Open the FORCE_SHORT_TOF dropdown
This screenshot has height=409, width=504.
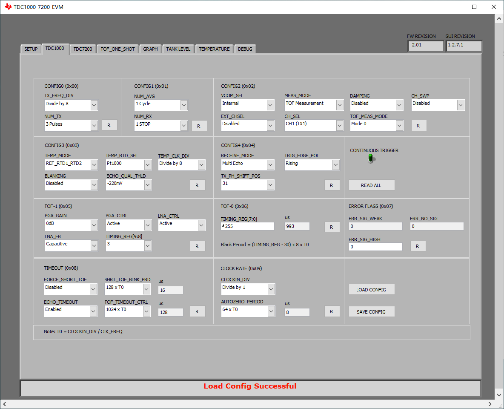pyautogui.click(x=71, y=289)
